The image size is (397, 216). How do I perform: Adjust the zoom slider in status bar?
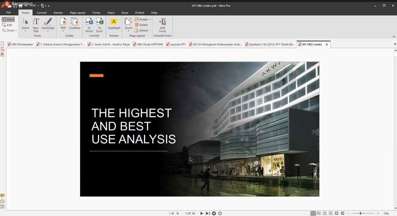pyautogui.click(x=361, y=213)
